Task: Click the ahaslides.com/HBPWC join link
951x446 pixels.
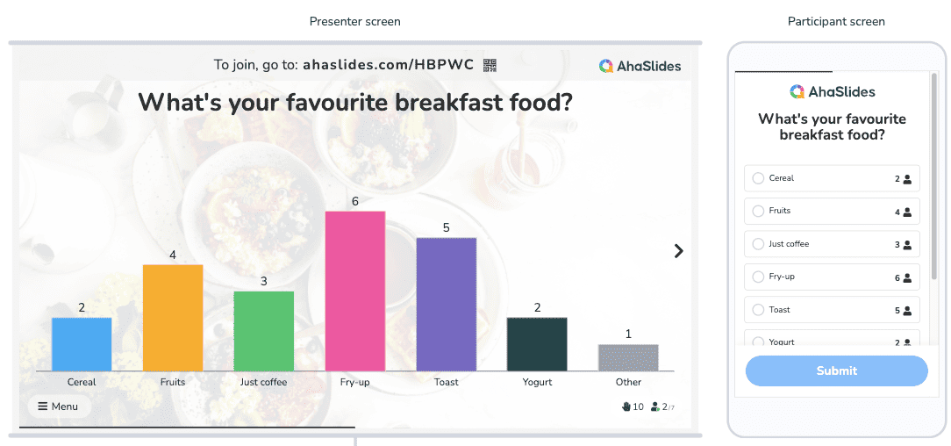Action: (388, 65)
